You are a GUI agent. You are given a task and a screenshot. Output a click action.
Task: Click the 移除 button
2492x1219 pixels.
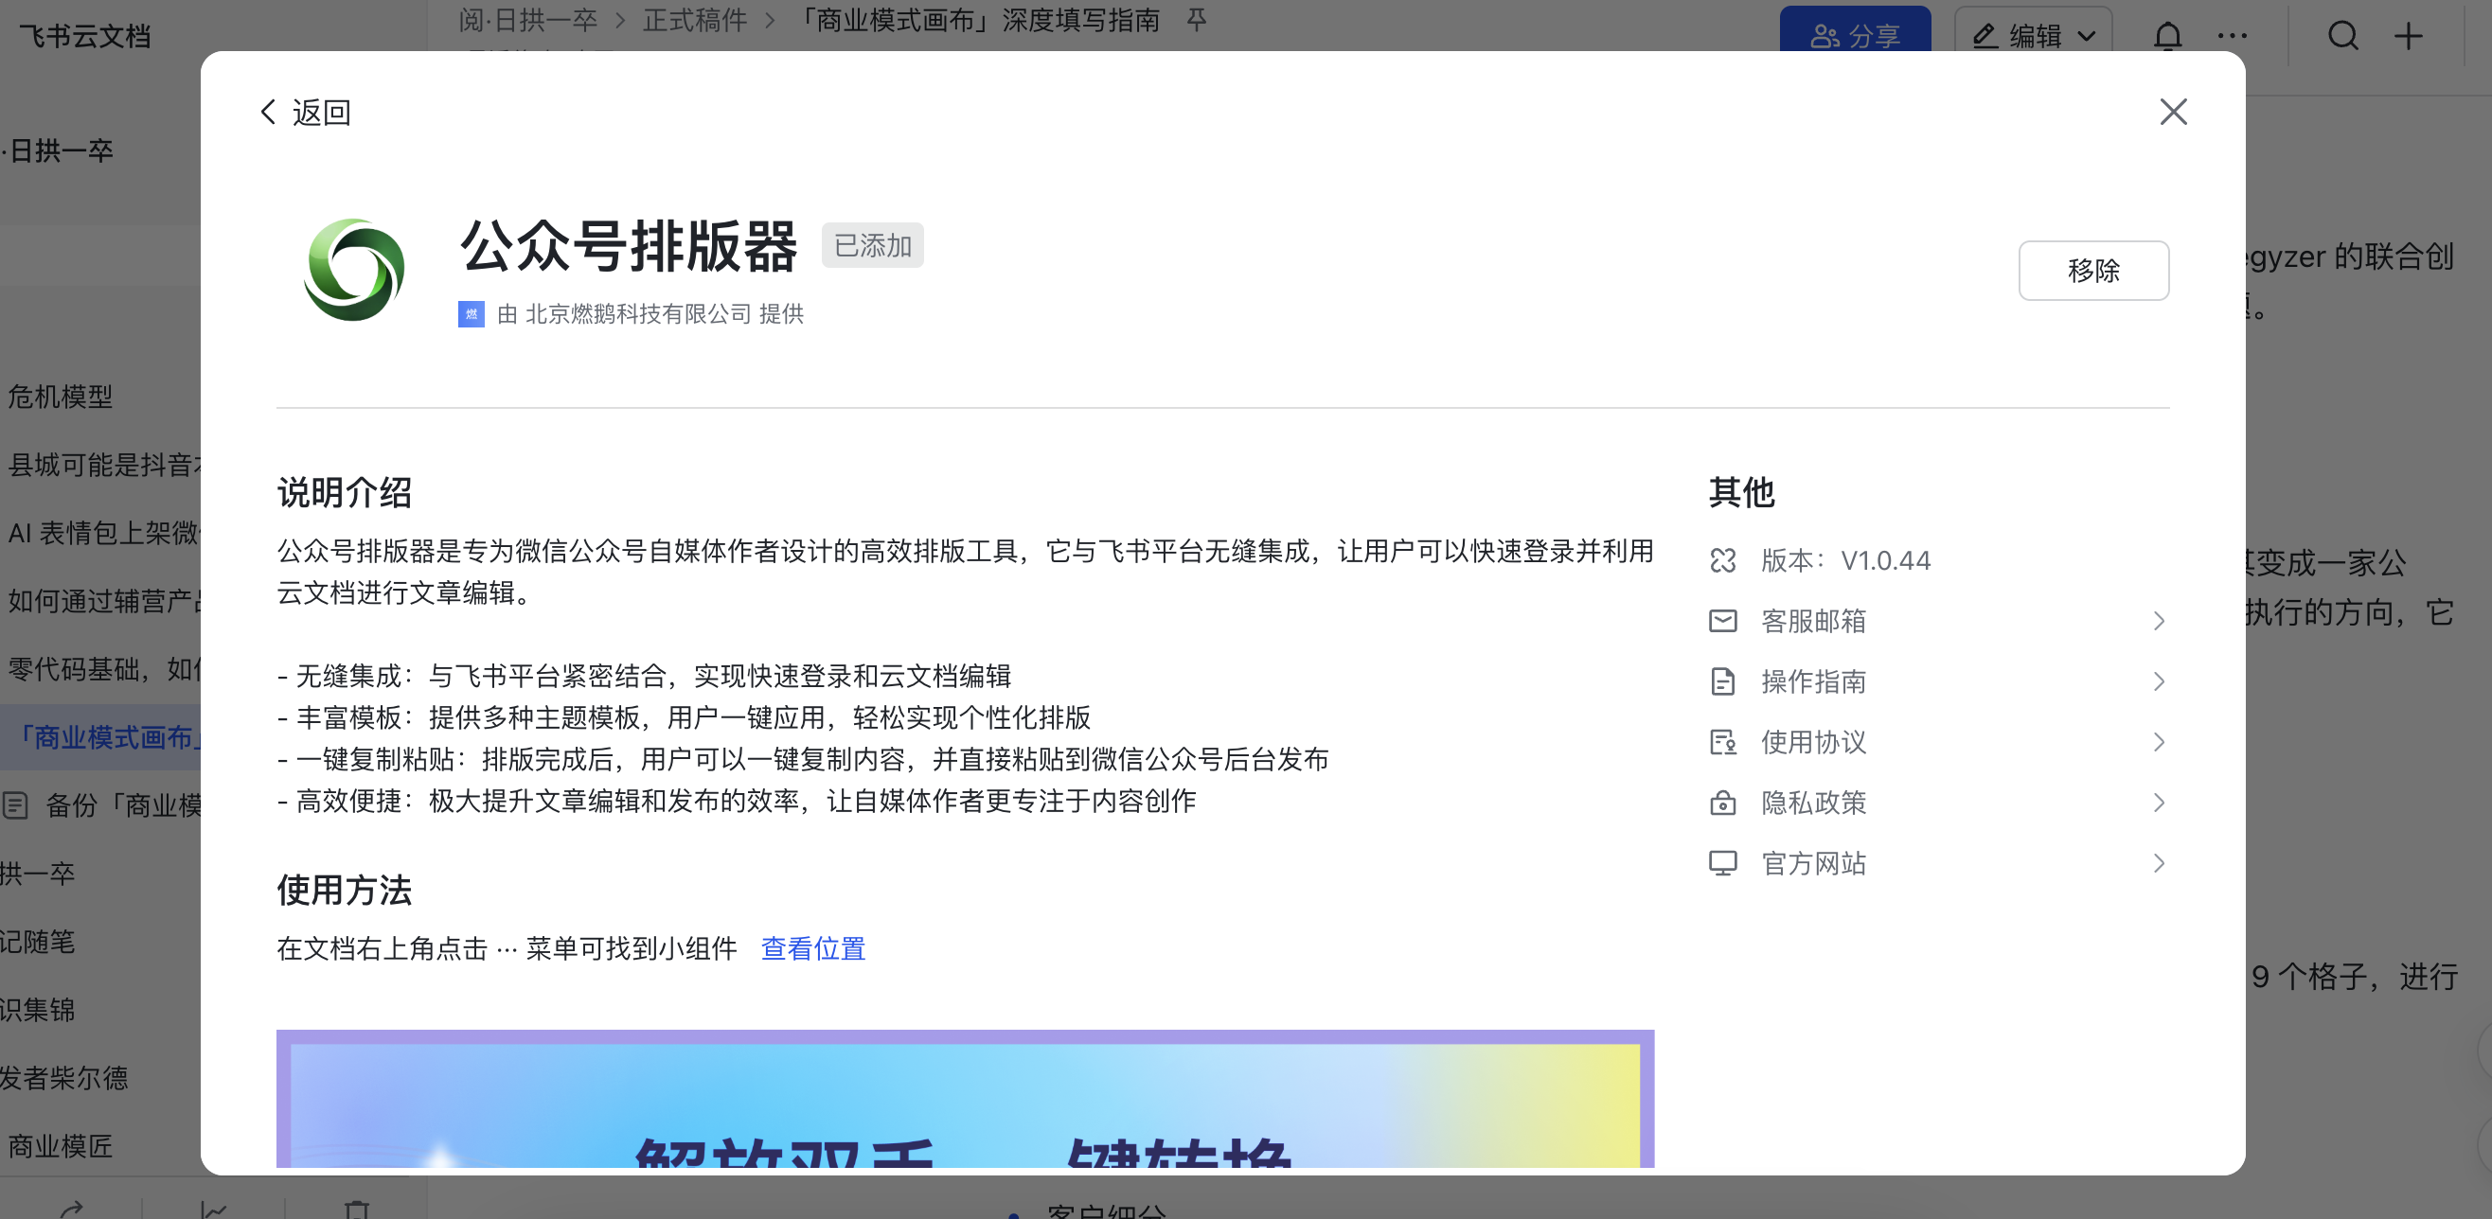coord(2092,271)
